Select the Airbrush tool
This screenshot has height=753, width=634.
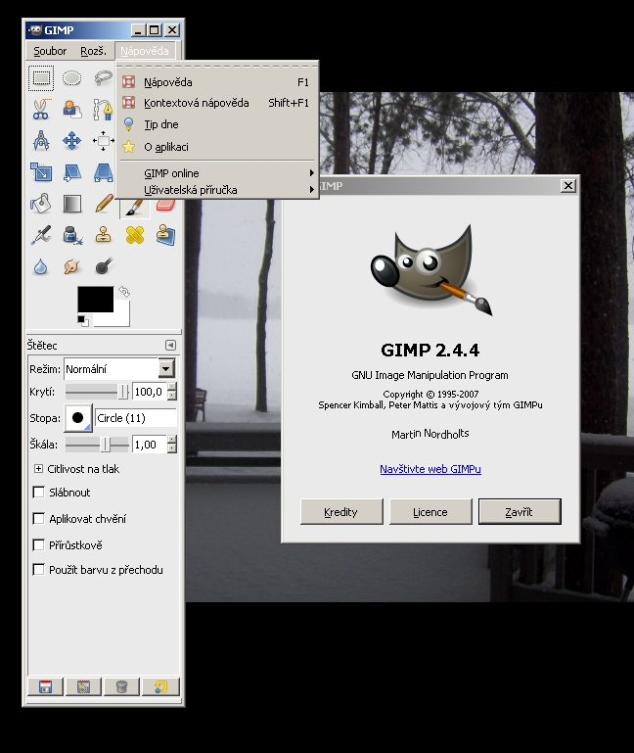pyautogui.click(x=41, y=235)
